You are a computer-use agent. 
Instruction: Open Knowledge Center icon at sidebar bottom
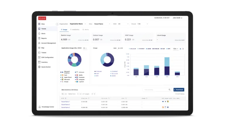tap(40, 107)
